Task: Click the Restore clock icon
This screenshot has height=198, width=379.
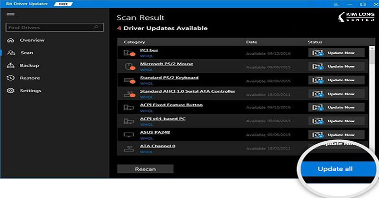Action: (x=11, y=78)
